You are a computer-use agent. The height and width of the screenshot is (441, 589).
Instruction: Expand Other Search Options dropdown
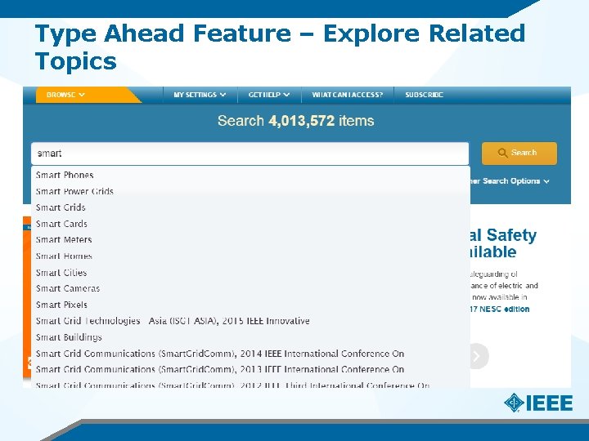[x=509, y=181]
